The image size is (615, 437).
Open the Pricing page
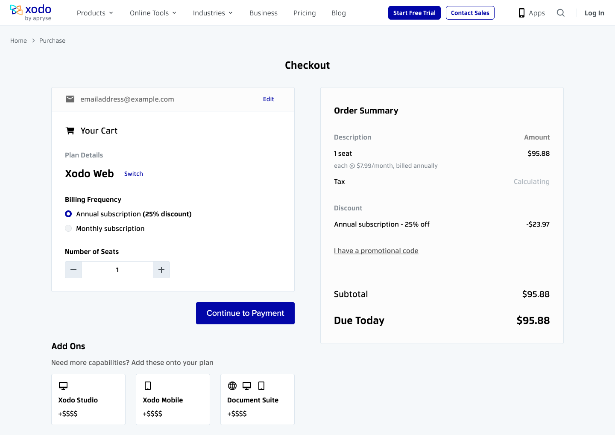305,13
